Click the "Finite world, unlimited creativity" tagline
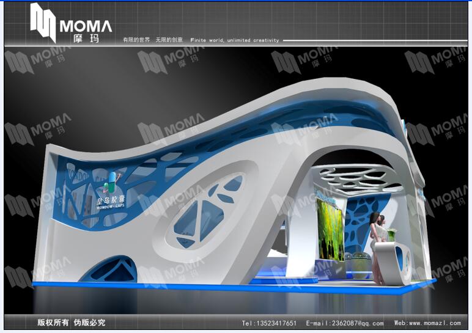 click(x=234, y=40)
